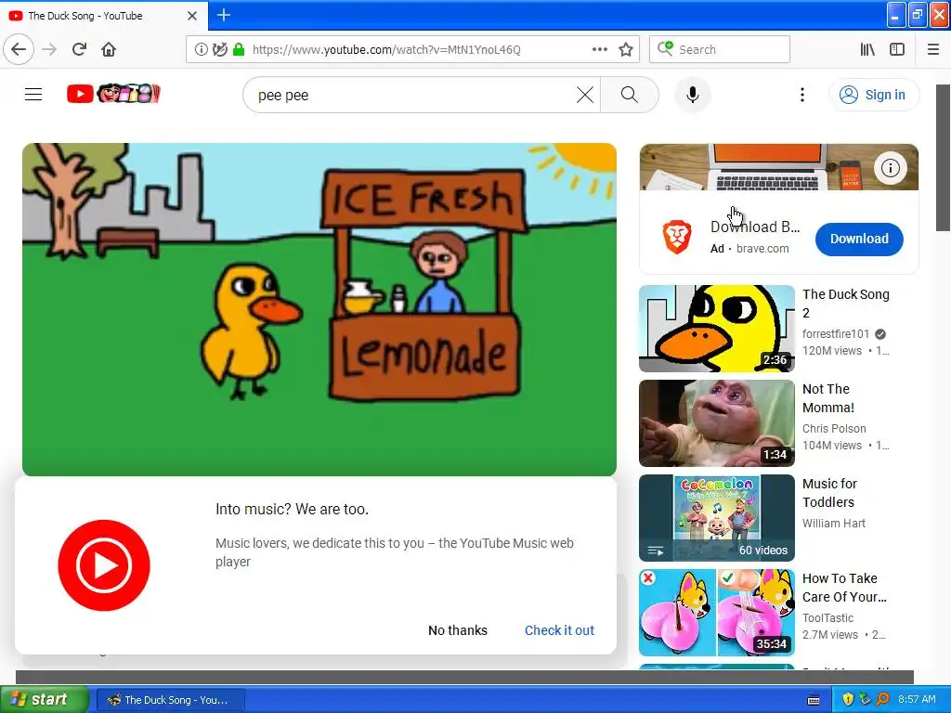Click the blue Download ad button
951x713 pixels.
point(859,239)
